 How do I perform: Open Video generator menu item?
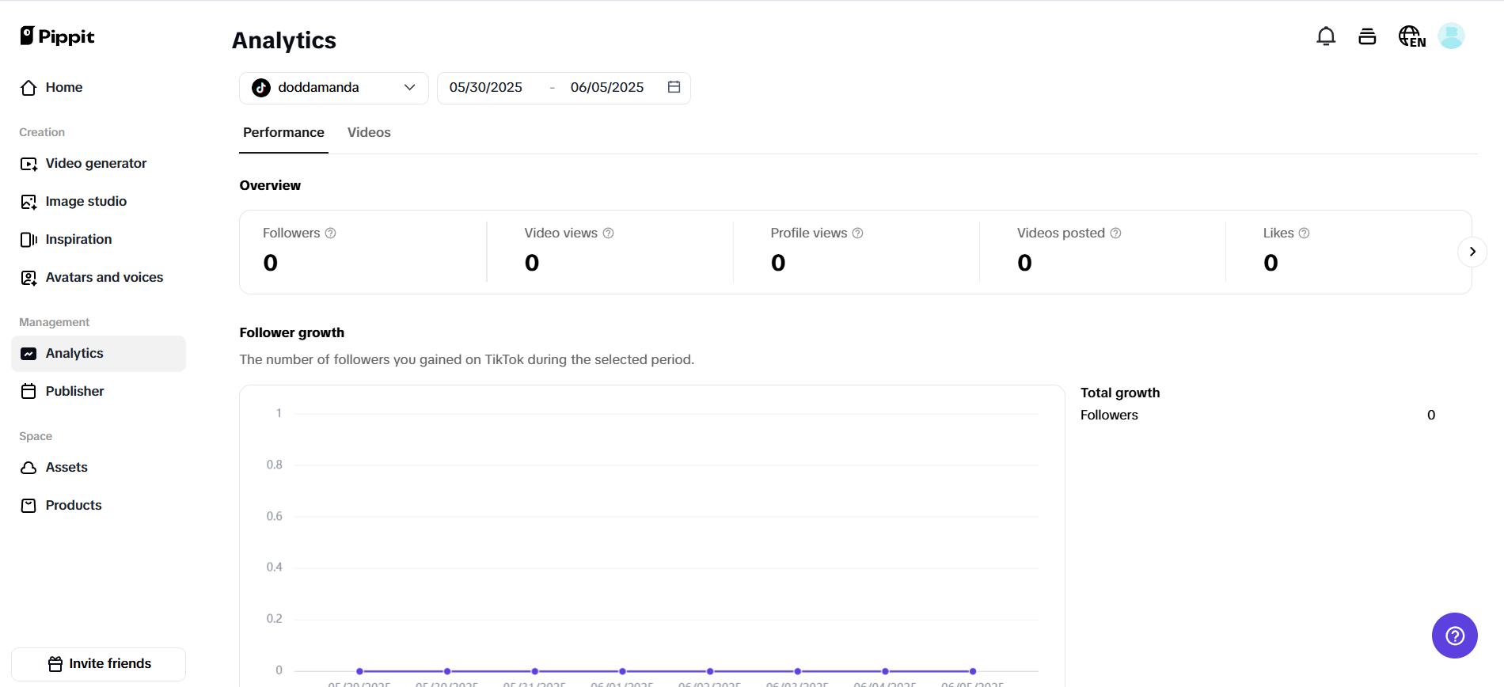coord(98,164)
